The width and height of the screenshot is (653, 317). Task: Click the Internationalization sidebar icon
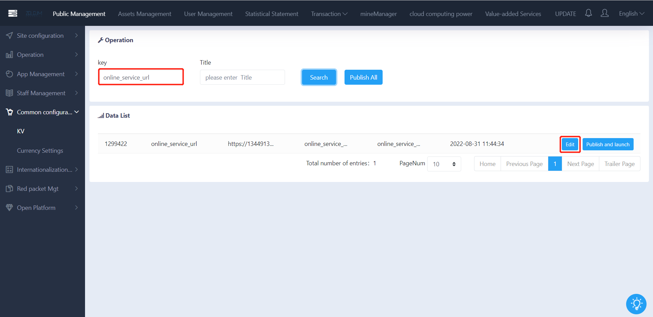[10, 169]
